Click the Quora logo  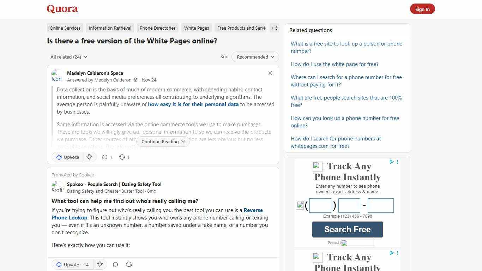tap(62, 9)
